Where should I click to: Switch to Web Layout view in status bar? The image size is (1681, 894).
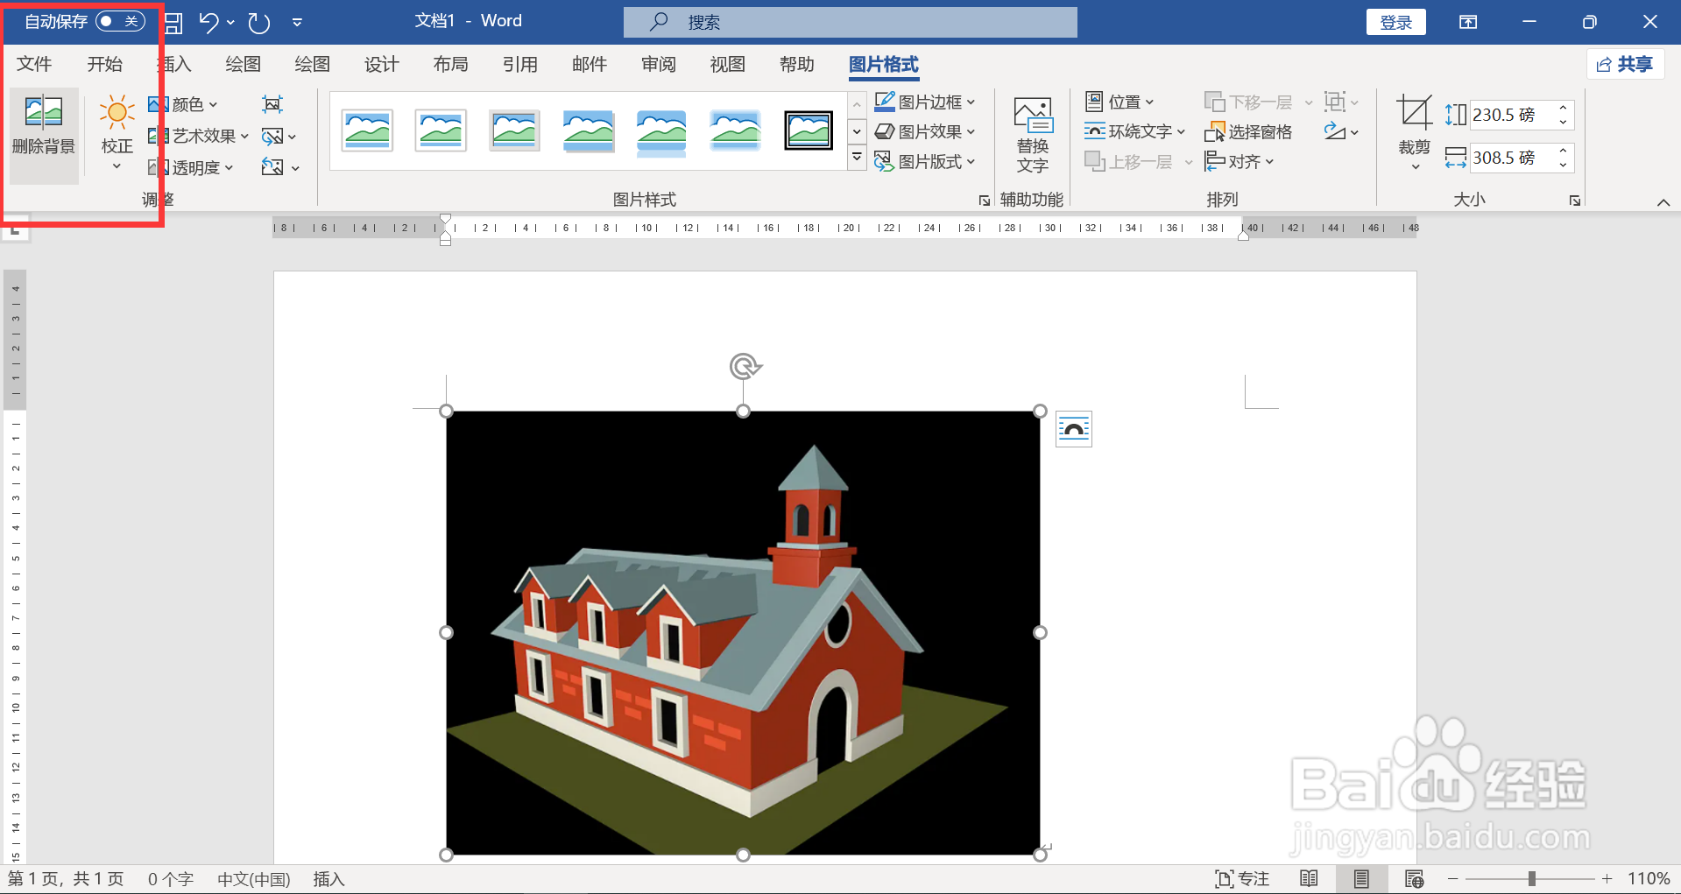(1414, 879)
